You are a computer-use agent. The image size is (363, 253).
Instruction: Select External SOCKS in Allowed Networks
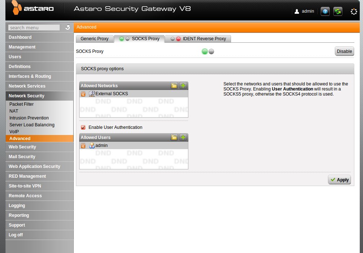133,94
